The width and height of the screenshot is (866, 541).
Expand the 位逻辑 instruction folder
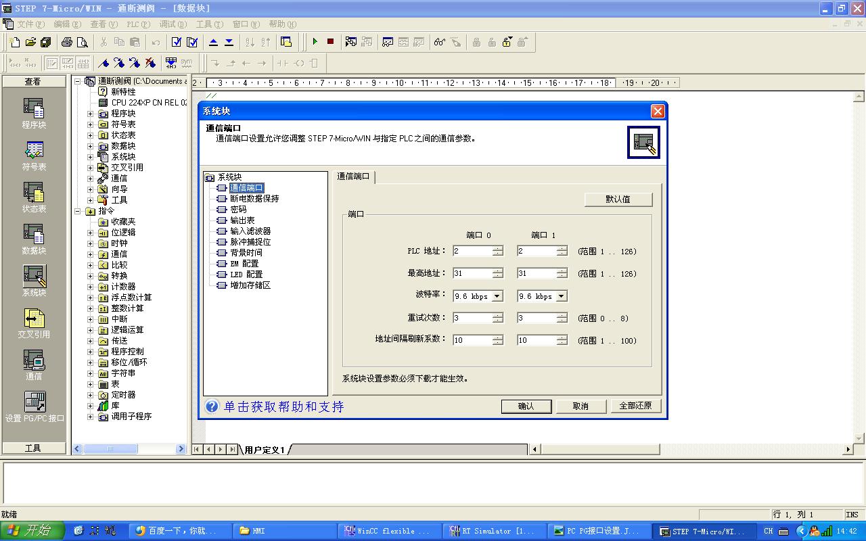(x=91, y=233)
